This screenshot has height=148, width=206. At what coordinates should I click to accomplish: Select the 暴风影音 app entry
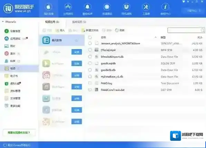[62, 40]
